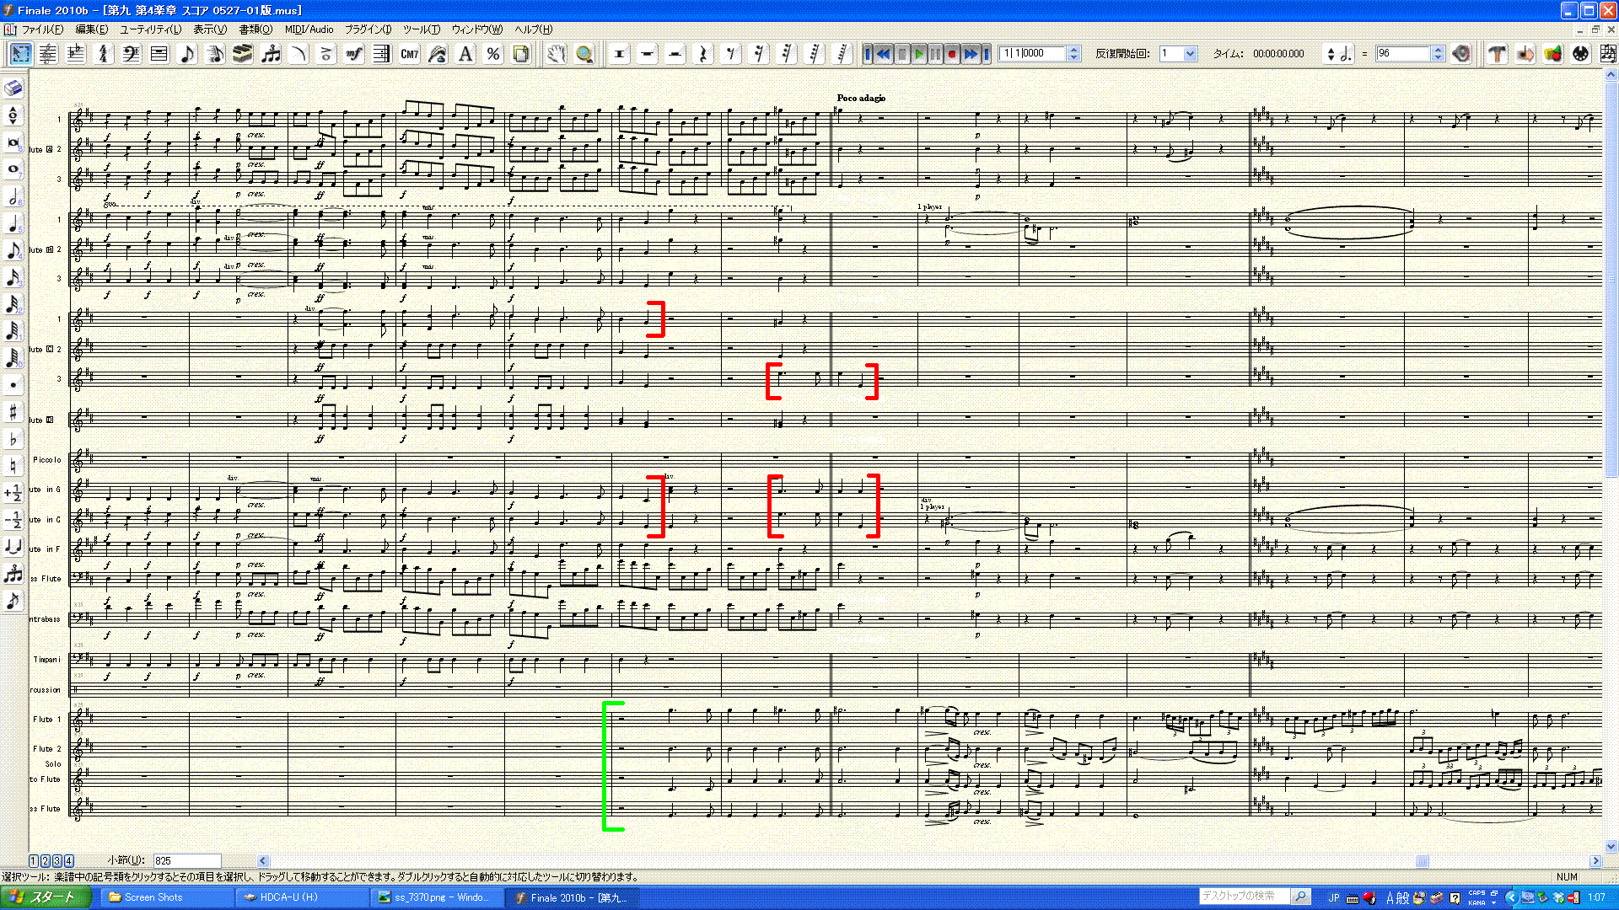Screen dimensions: 1619x910
Task: Select the Text tool letter A
Action: click(x=465, y=54)
